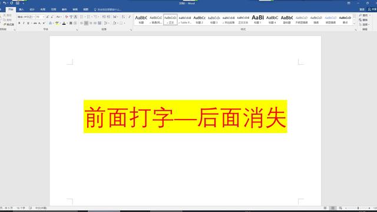The height and width of the screenshot is (212, 377).
Task: Click the Save icon in quick access toolbar
Action: 18,3
